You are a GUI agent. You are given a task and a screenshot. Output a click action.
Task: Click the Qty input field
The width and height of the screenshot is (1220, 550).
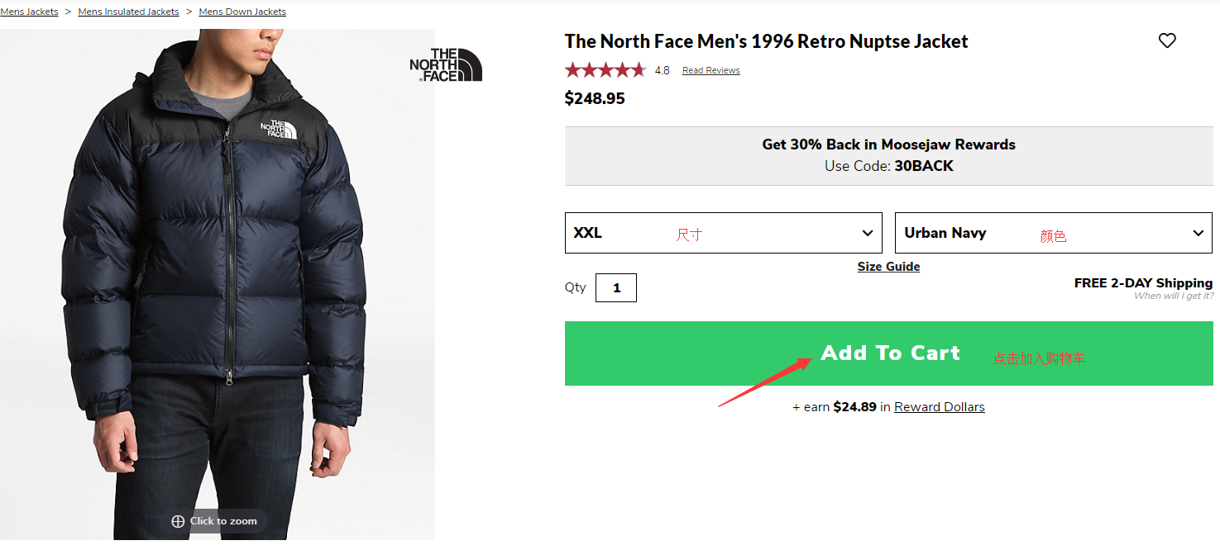(x=616, y=288)
